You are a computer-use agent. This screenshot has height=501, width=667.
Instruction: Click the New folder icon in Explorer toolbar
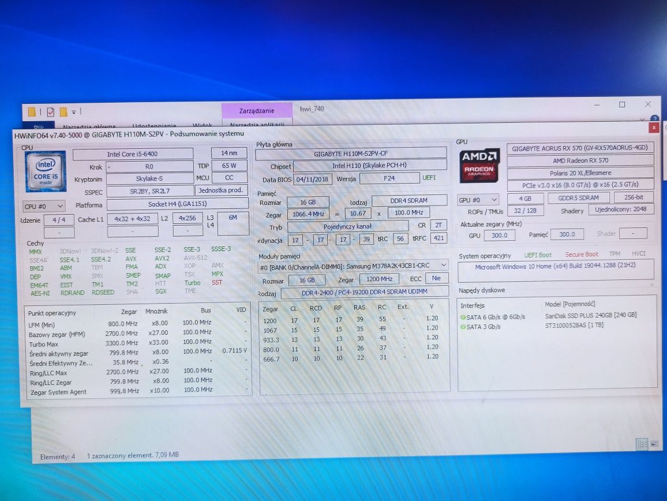pos(63,112)
